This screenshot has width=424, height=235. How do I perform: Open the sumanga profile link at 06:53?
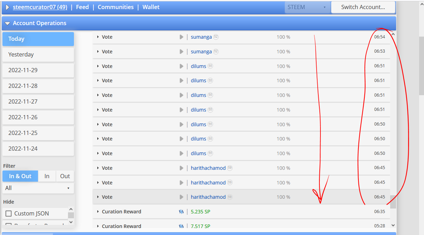click(201, 52)
